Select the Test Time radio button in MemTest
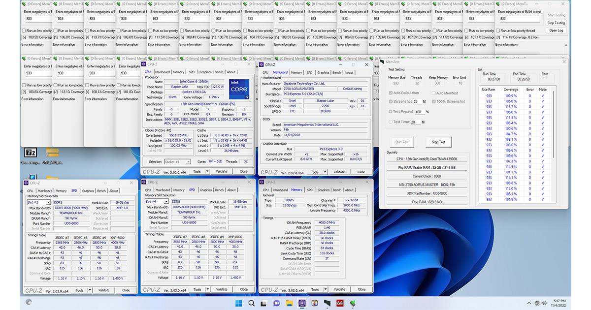This screenshot has height=310, width=591. click(x=391, y=122)
